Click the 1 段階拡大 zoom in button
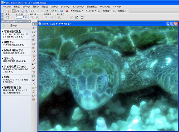 (120, 11)
